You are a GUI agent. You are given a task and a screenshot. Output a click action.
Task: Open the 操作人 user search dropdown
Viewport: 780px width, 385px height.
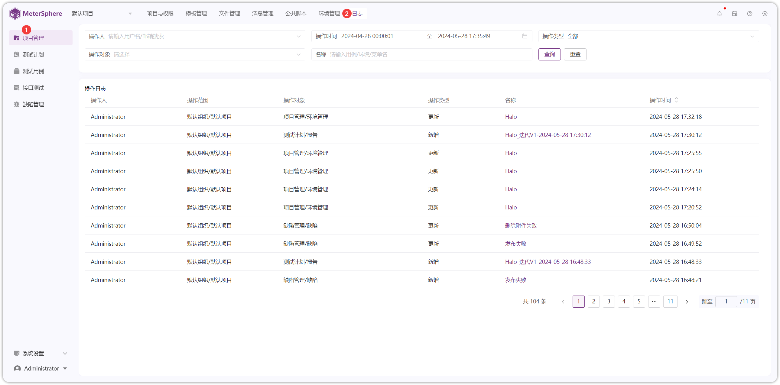[x=195, y=36]
